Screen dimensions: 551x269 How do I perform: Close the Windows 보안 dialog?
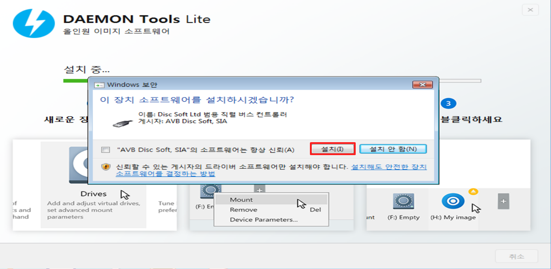pos(422,85)
